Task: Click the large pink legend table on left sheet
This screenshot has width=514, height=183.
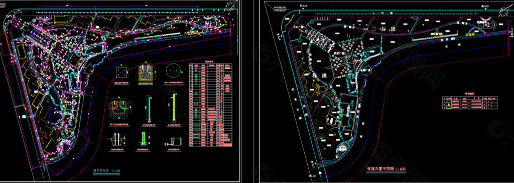Action: pyautogui.click(x=210, y=104)
